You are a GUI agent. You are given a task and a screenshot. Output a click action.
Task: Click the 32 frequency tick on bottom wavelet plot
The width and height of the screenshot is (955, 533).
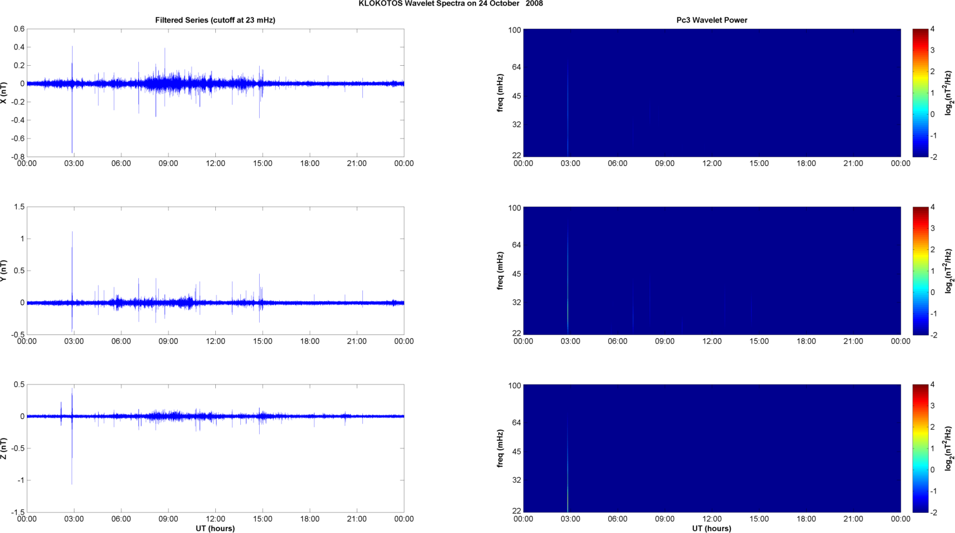[x=515, y=480]
